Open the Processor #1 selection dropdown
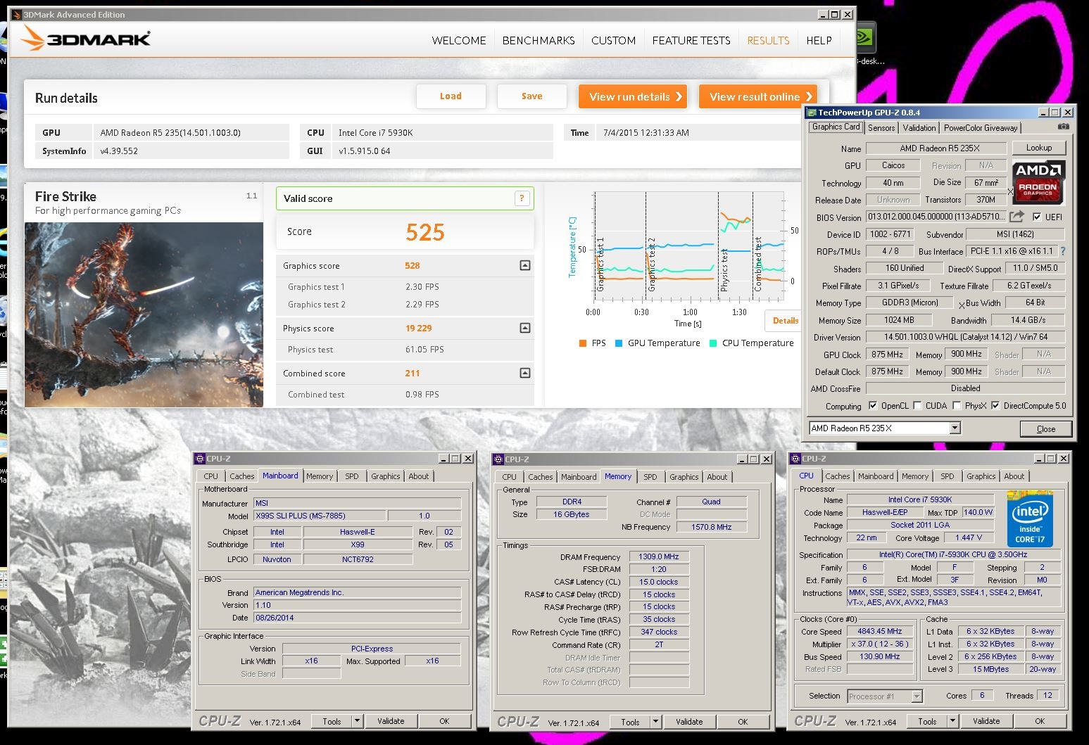This screenshot has width=1089, height=745. pos(917,696)
